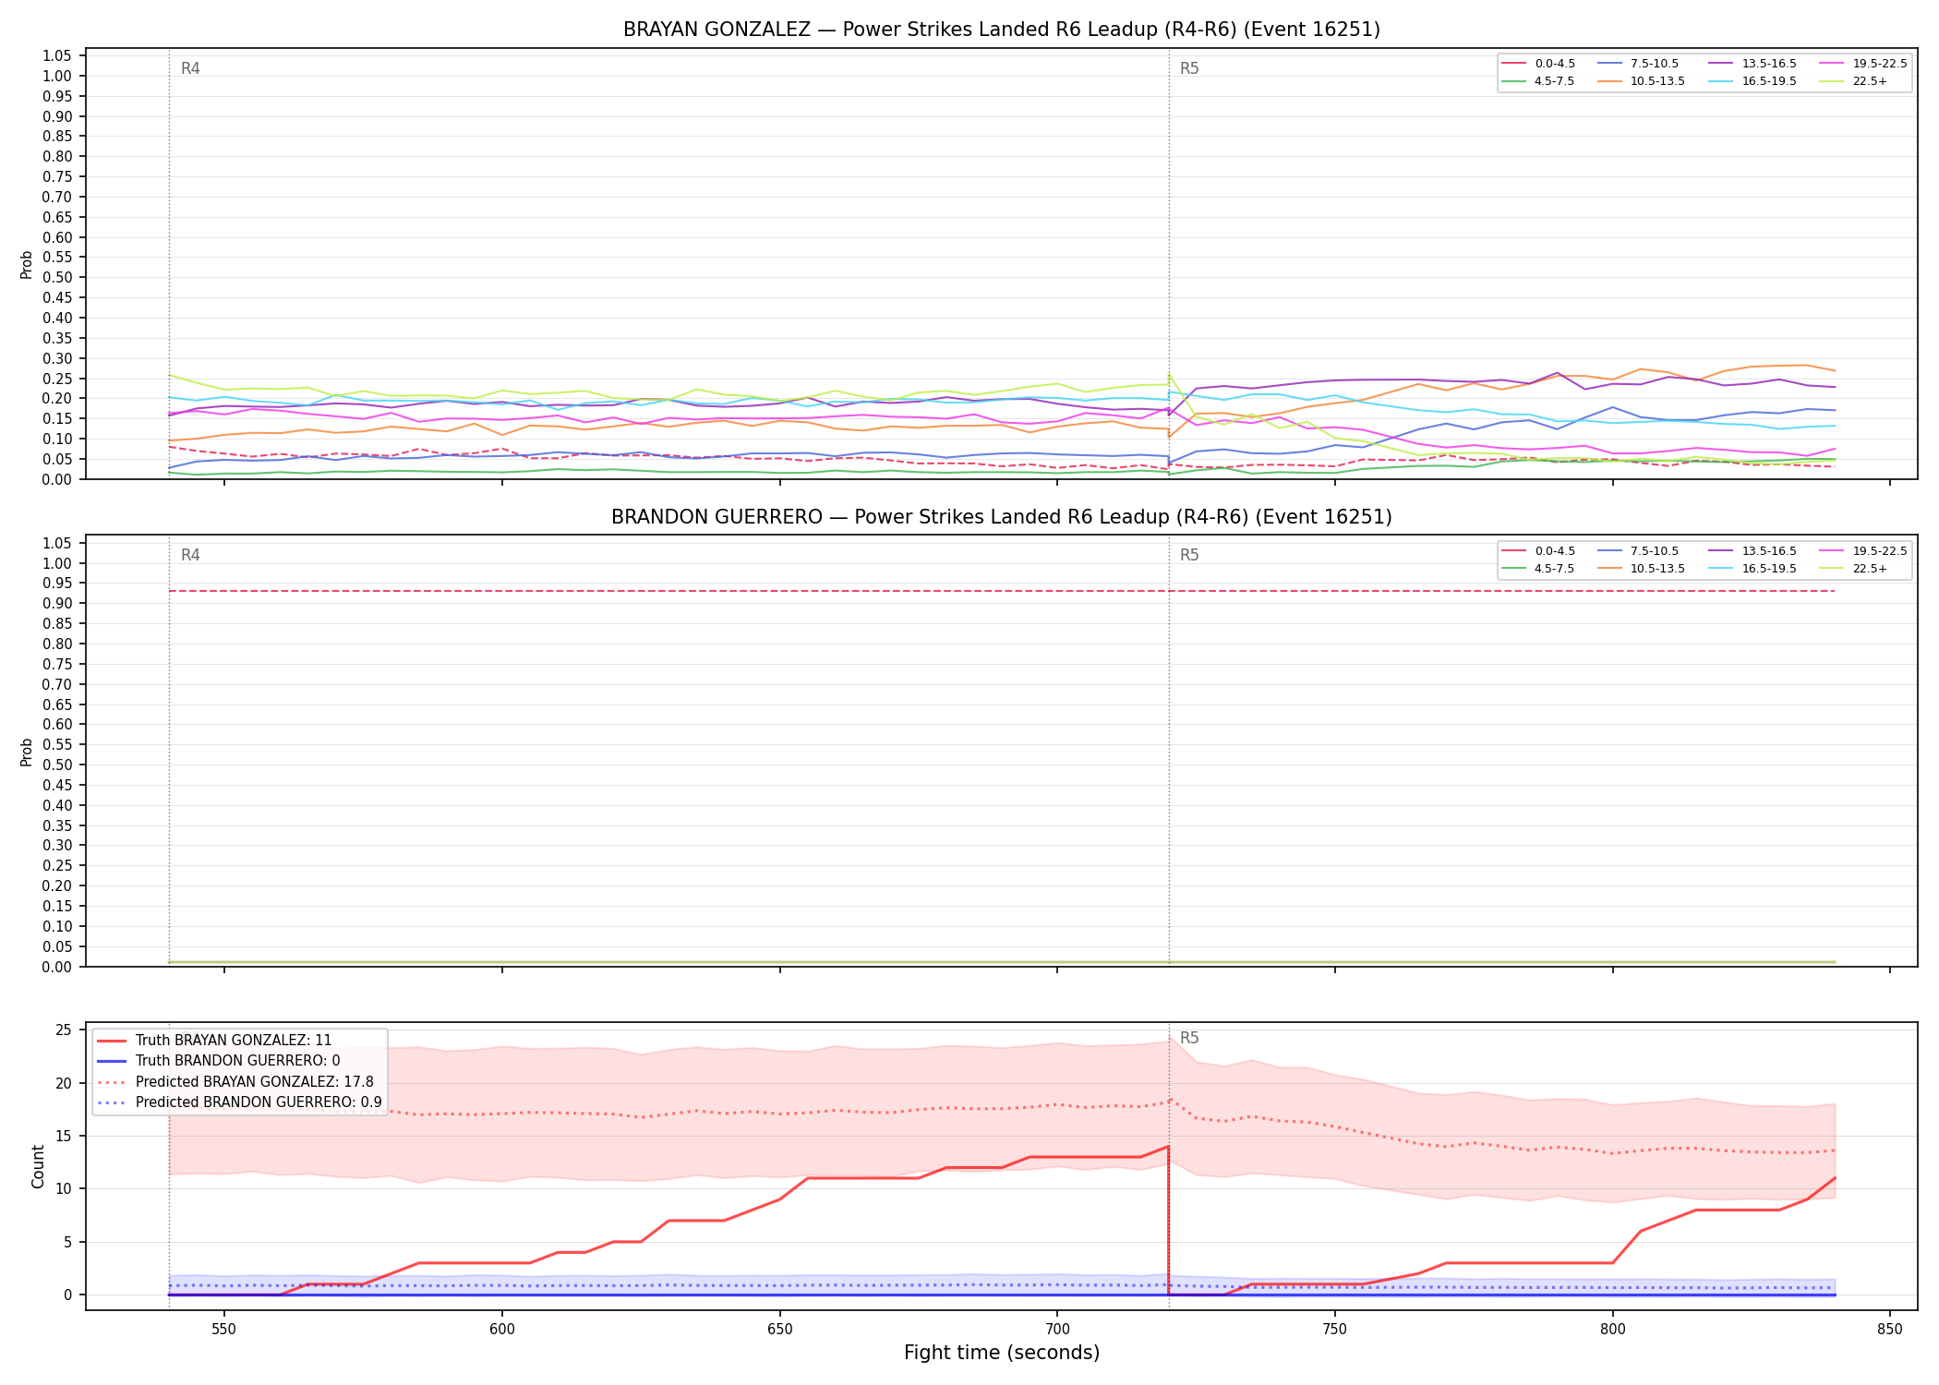Image resolution: width=1939 pixels, height=1385 pixels.
Task: Click the 700 tick label on x-axis
Action: [x=1057, y=1330]
